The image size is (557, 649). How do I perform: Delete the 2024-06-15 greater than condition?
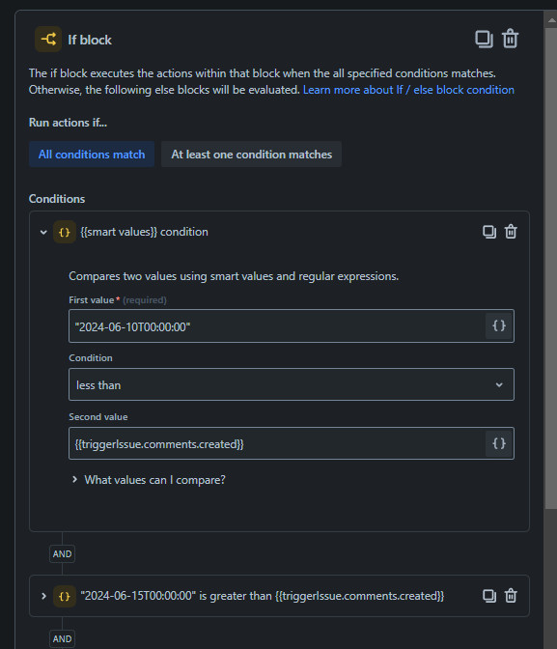(x=511, y=596)
